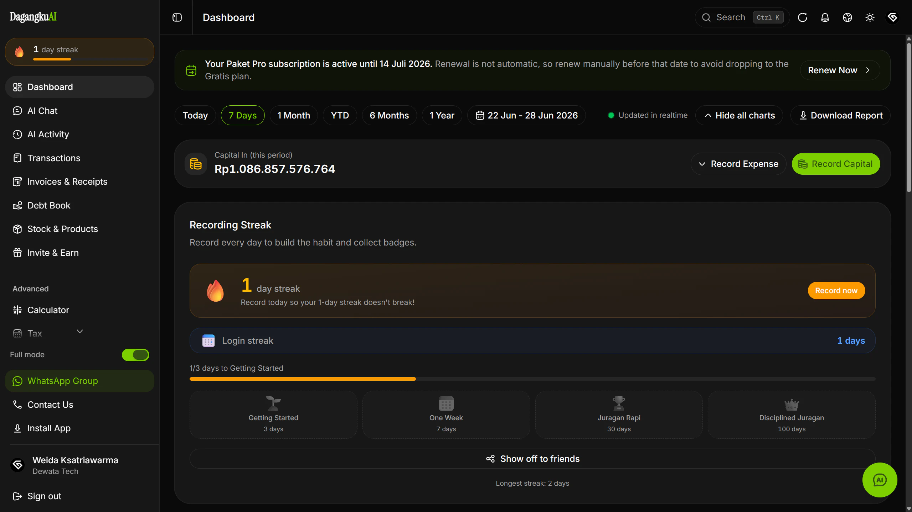Open the floating AI chat bubble
This screenshot has height=512, width=912.
(880, 480)
